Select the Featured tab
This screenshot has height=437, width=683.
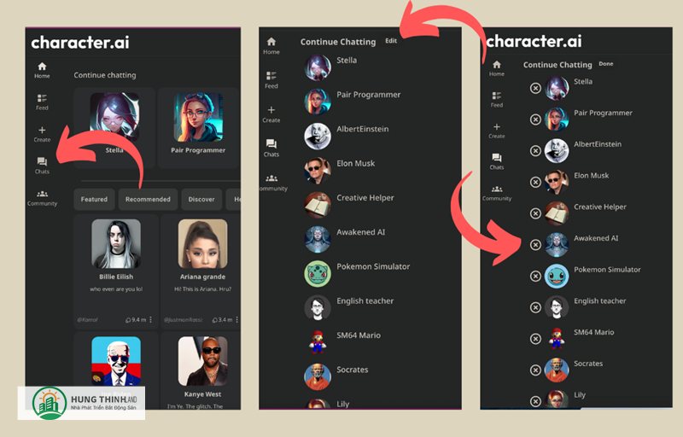pyautogui.click(x=94, y=200)
